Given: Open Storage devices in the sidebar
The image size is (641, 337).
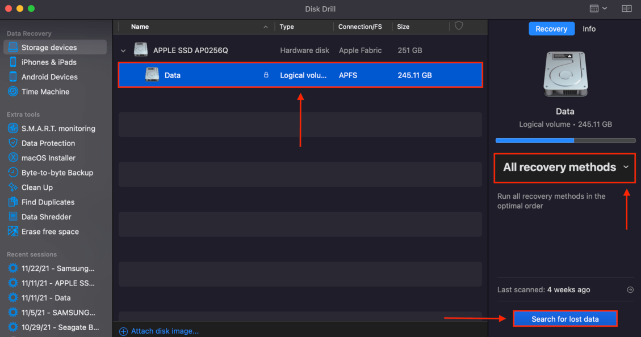Looking at the screenshot, I should (55, 48).
